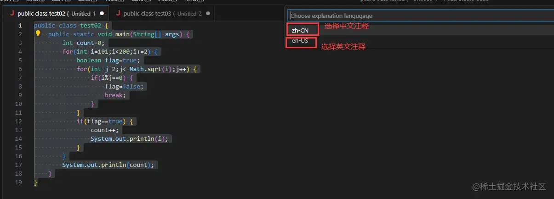Click the 'if(flag==true) {' condition
This screenshot has height=199, width=554.
click(x=105, y=121)
